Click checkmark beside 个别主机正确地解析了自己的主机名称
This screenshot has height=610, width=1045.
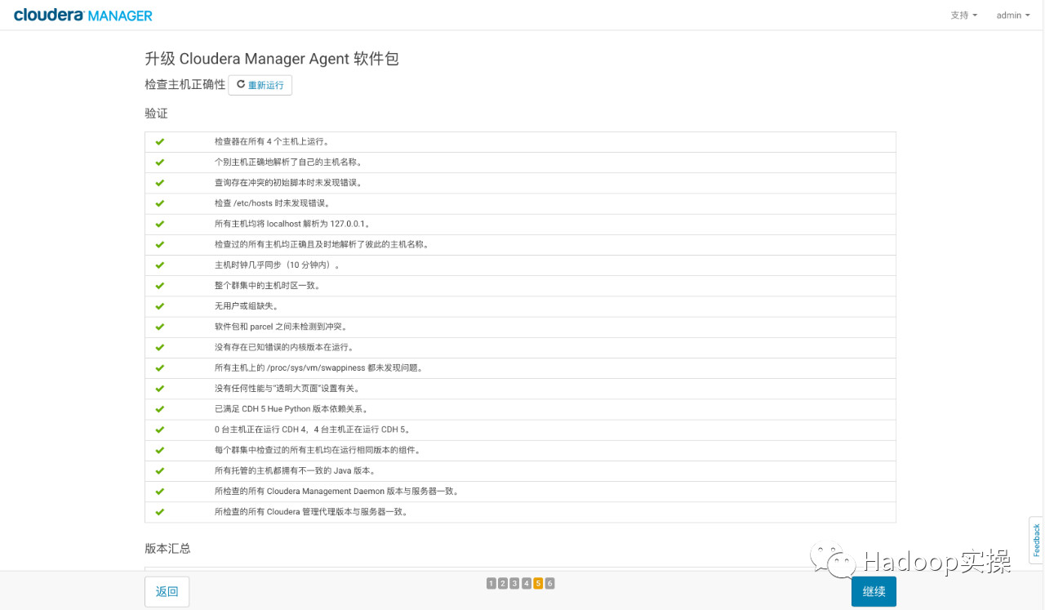click(160, 163)
